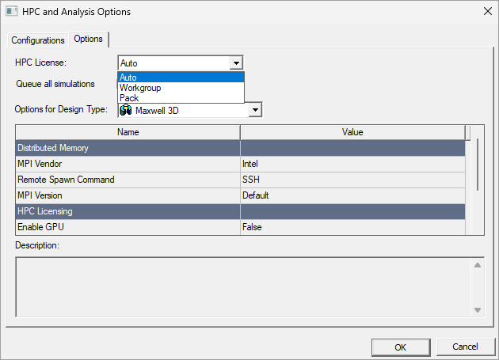Click the Maxwell 3D design type icon
Image resolution: width=499 pixels, height=360 pixels.
pyautogui.click(x=126, y=110)
